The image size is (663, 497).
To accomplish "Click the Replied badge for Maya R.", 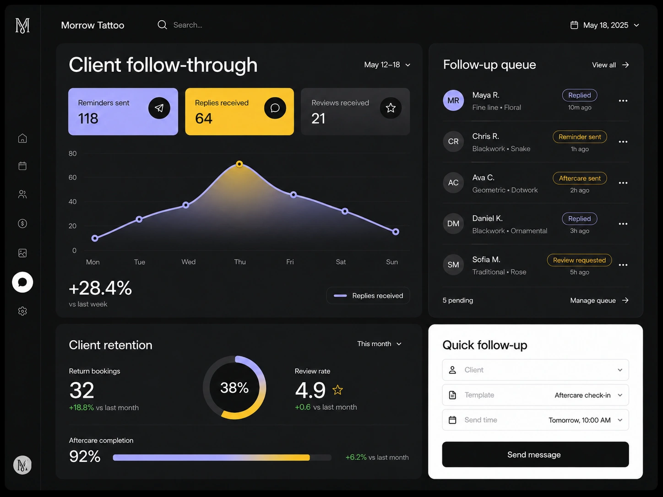I will coord(580,95).
